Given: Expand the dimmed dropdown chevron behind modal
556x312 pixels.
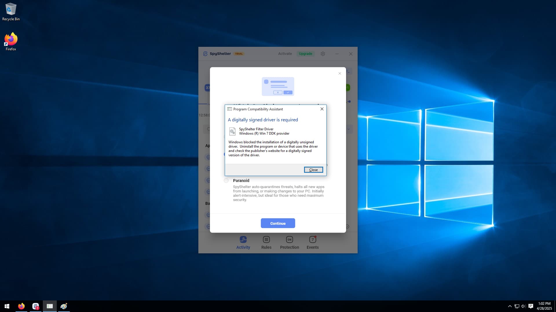Looking at the screenshot, I should click(x=349, y=129).
